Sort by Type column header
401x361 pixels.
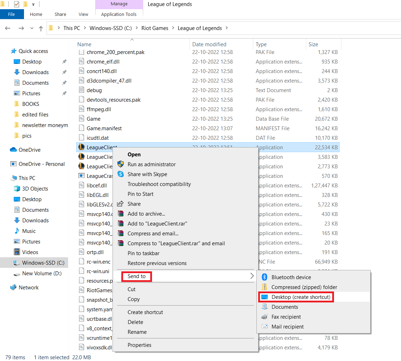(261, 44)
